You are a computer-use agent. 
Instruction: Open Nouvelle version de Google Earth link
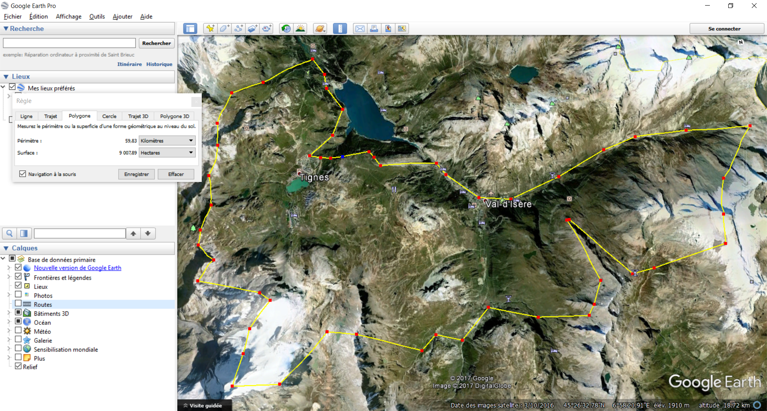(77, 268)
